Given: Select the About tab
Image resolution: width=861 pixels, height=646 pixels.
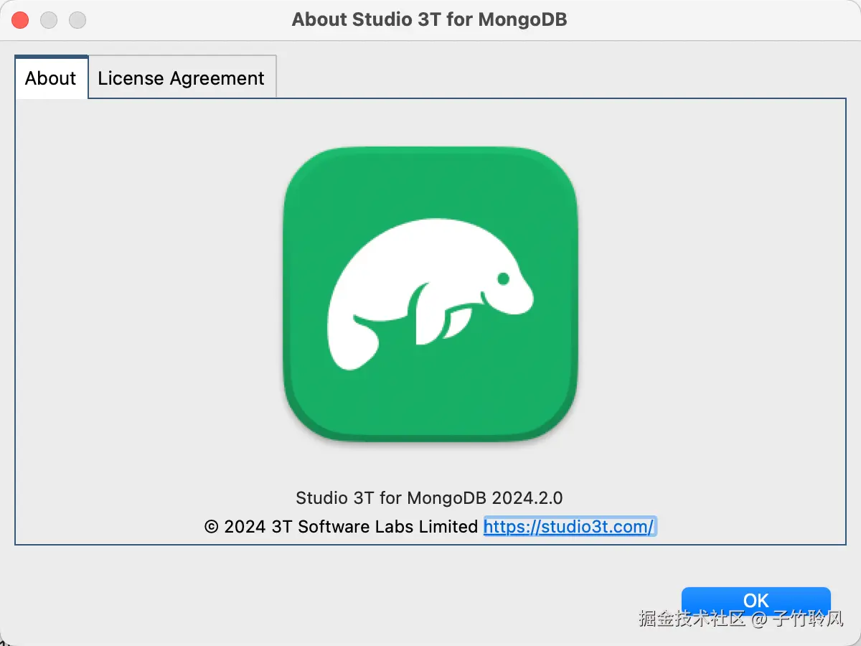Looking at the screenshot, I should 51,78.
